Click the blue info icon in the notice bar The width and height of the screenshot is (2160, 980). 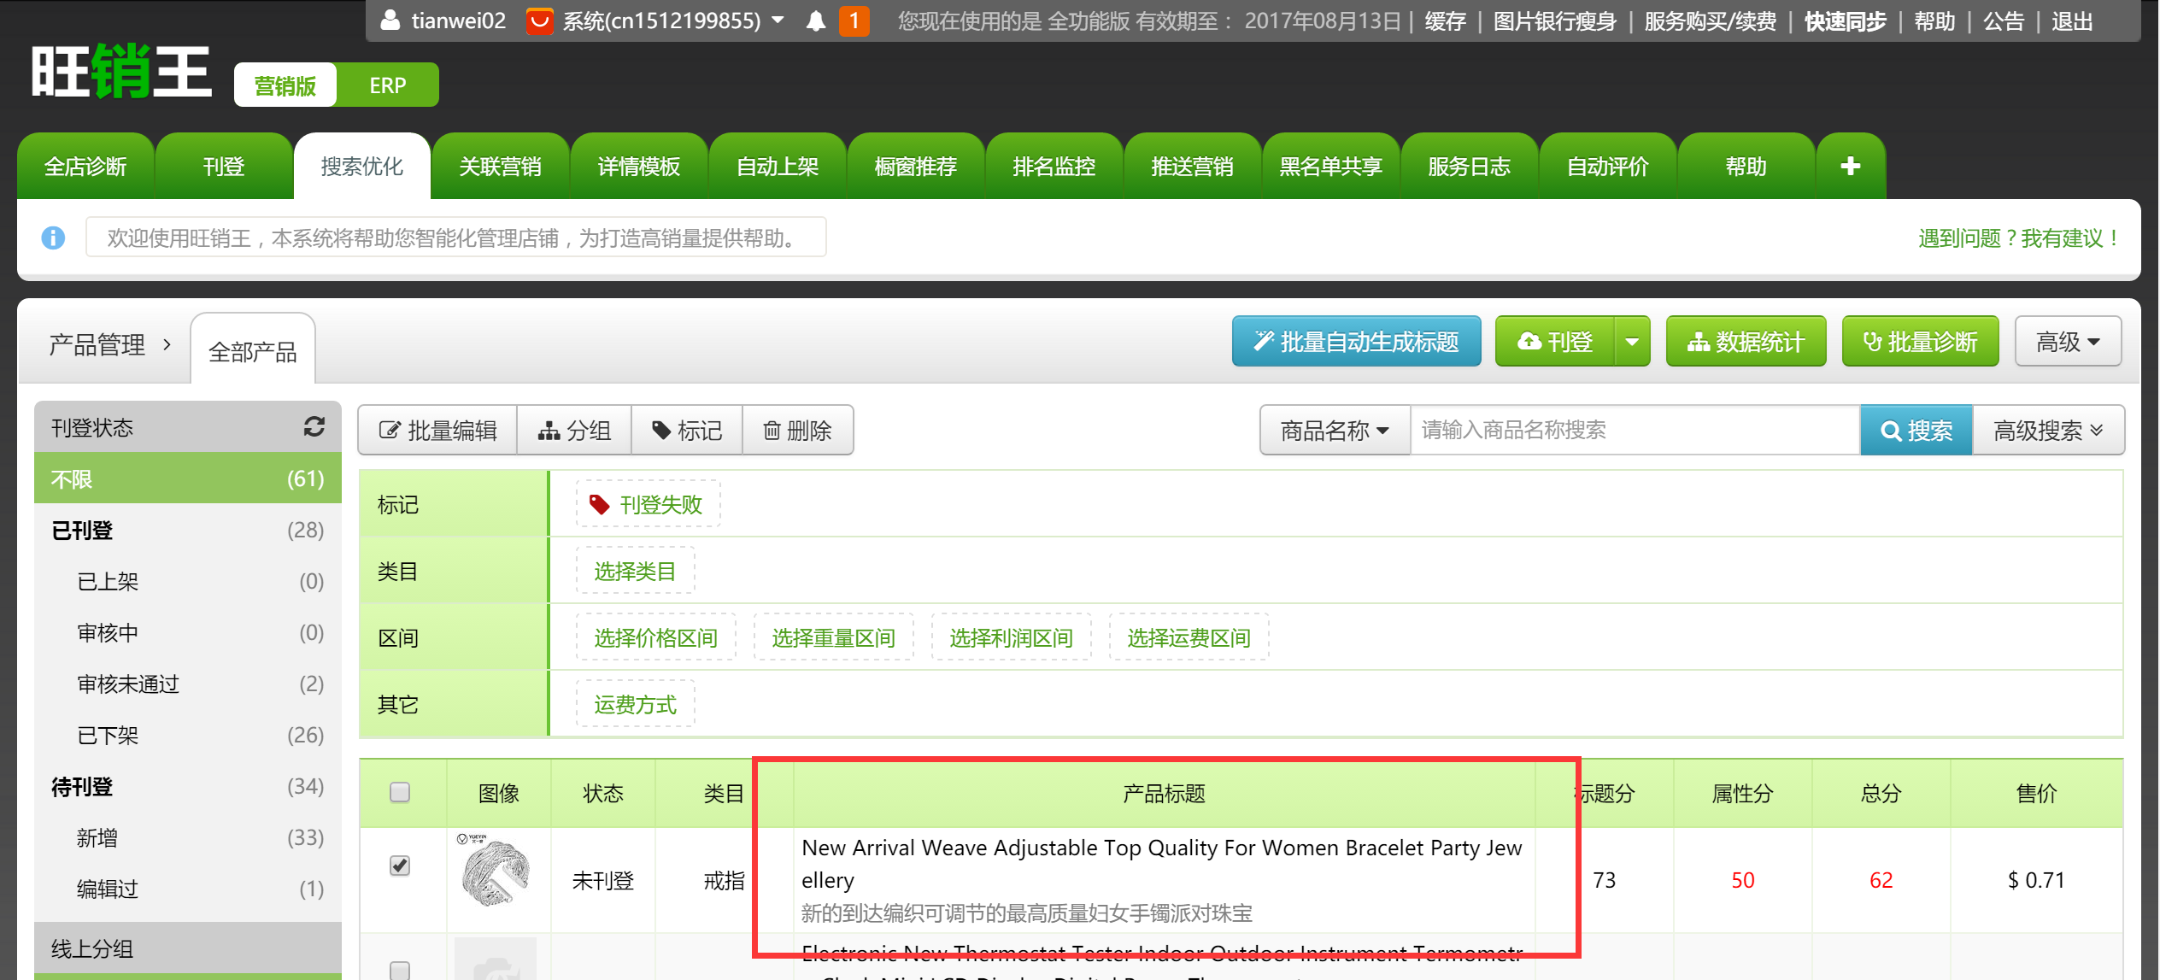point(53,238)
